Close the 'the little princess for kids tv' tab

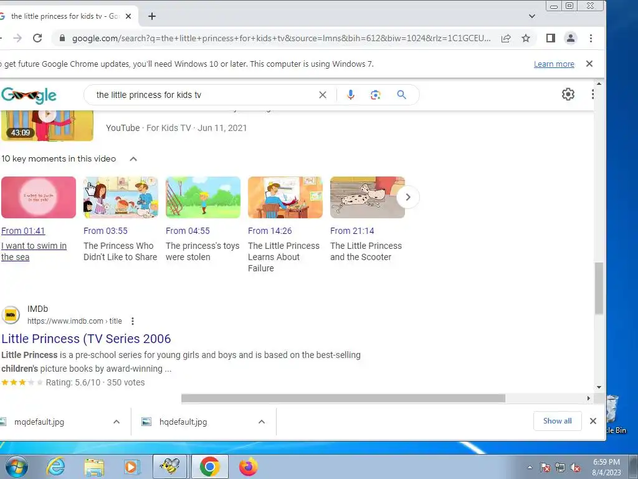point(128,16)
